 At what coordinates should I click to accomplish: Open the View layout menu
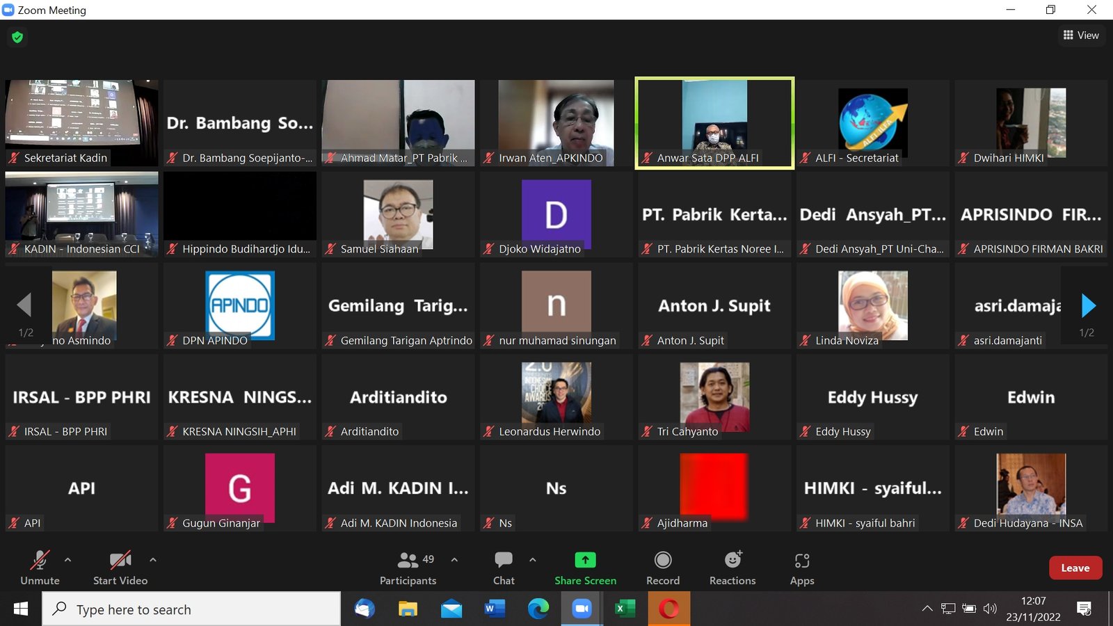tap(1081, 35)
